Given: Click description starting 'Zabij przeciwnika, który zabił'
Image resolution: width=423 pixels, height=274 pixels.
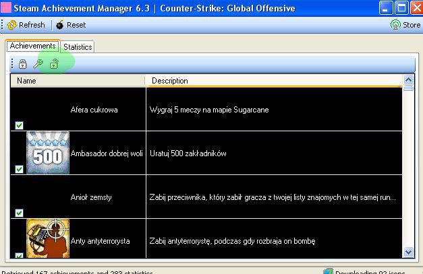Looking at the screenshot, I should tap(273, 197).
